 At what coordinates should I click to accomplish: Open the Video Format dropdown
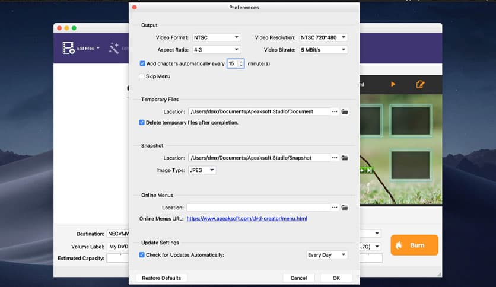point(217,37)
